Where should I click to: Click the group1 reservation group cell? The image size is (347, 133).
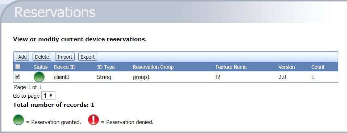click(x=141, y=77)
